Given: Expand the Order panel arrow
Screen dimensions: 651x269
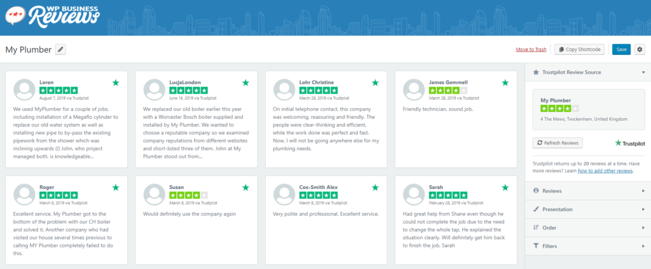Looking at the screenshot, I should click(643, 228).
